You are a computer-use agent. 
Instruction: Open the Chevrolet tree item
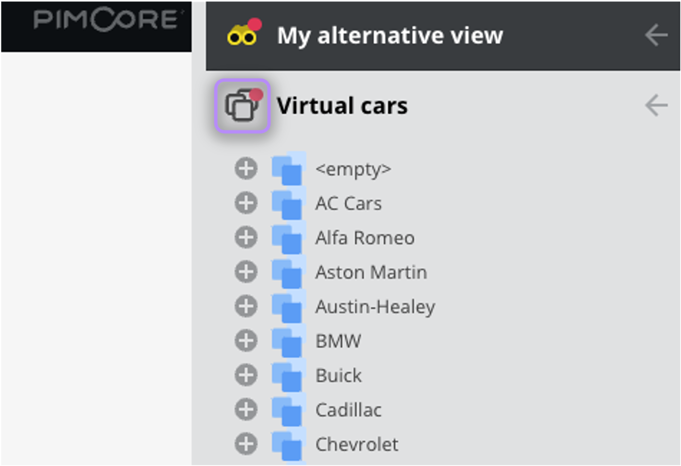point(357,444)
